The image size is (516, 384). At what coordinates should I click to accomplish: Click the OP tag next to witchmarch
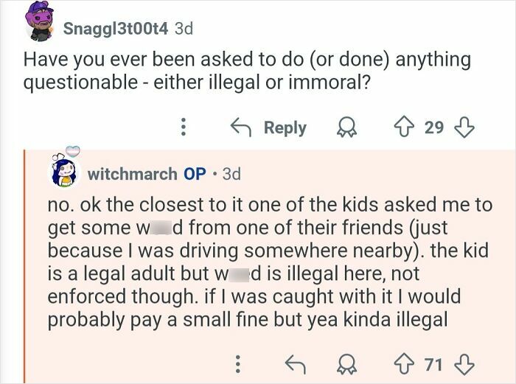click(195, 175)
